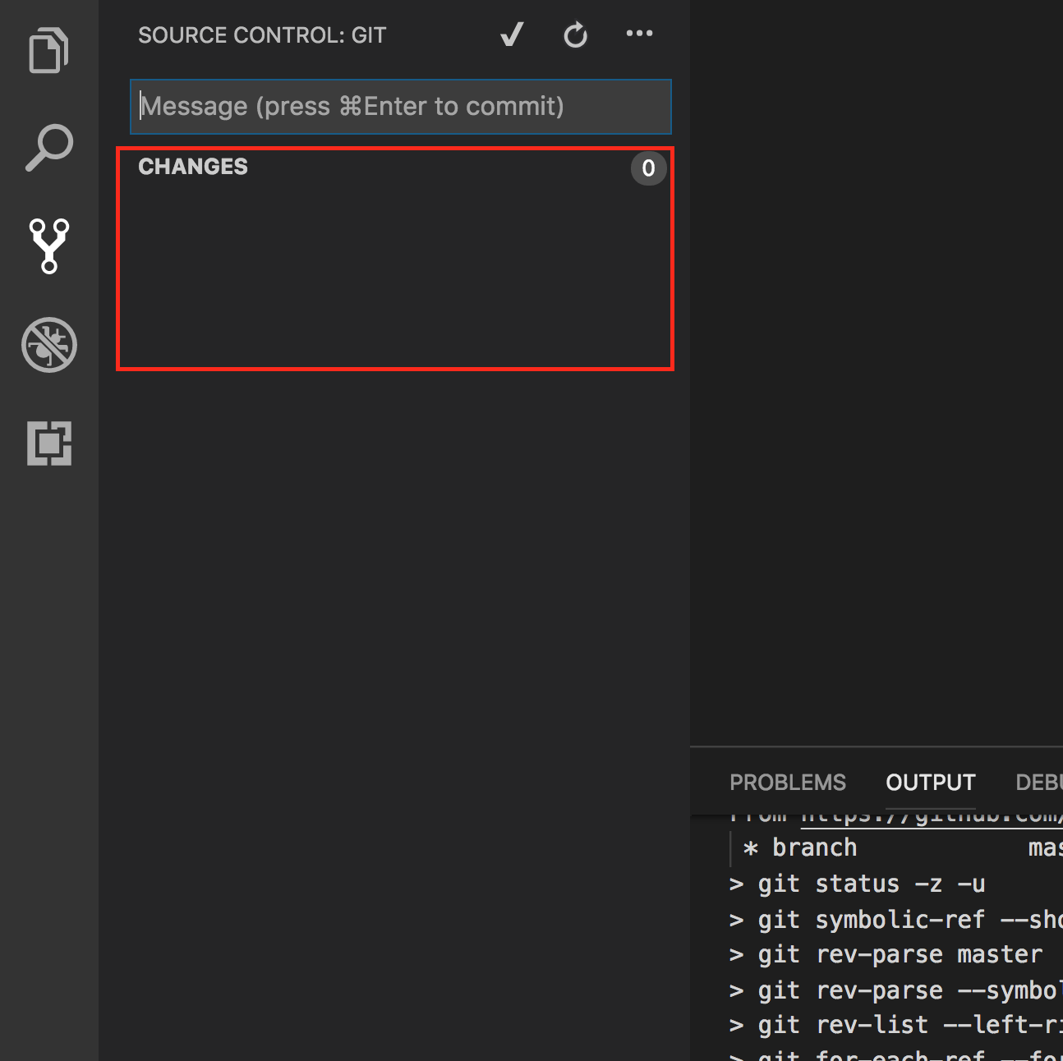Switch to the Debug Console tab
This screenshot has width=1063, height=1061.
1039,783
